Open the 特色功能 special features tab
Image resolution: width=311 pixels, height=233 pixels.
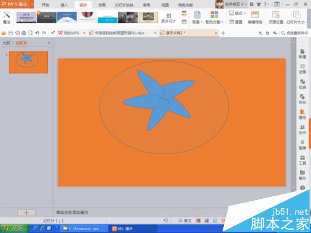[x=185, y=4]
